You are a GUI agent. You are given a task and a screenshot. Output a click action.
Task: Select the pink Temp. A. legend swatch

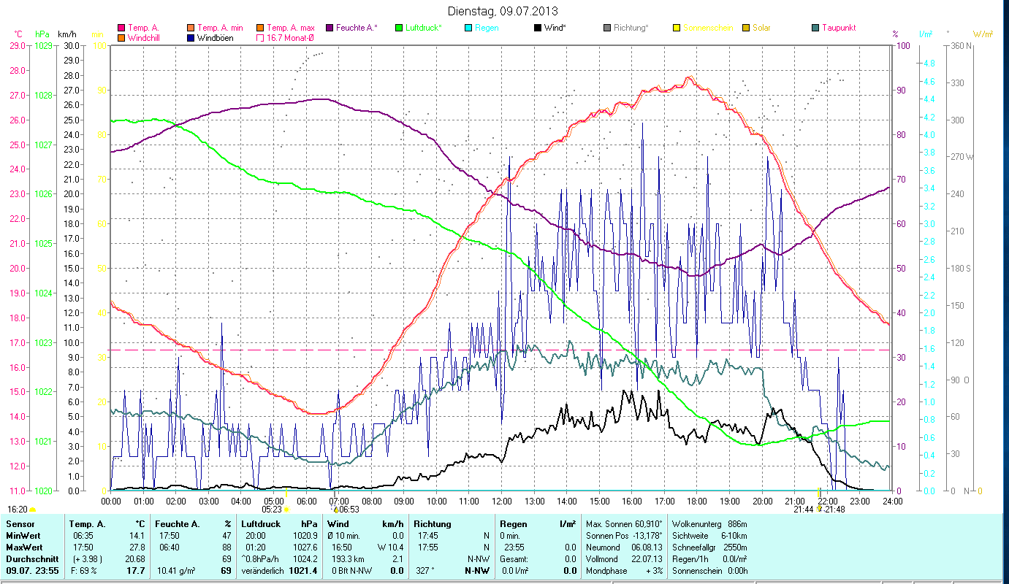(x=121, y=28)
